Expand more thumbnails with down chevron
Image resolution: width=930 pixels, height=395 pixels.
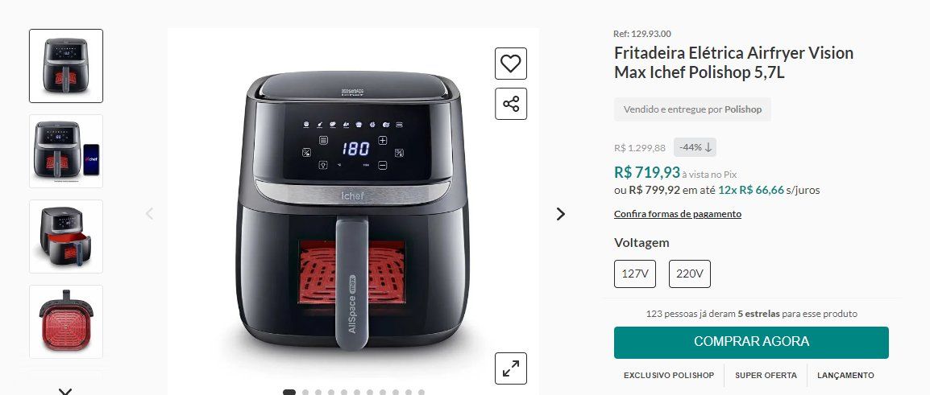pyautogui.click(x=65, y=391)
